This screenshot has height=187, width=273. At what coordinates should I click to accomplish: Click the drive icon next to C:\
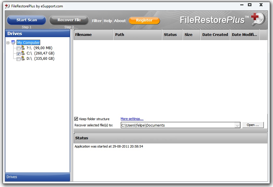[23, 53]
